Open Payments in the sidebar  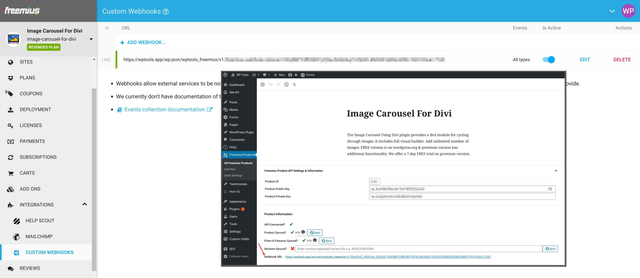click(32, 141)
